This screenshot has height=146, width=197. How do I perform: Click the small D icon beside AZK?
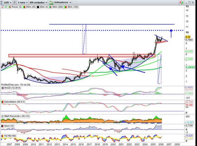pos(15,2)
